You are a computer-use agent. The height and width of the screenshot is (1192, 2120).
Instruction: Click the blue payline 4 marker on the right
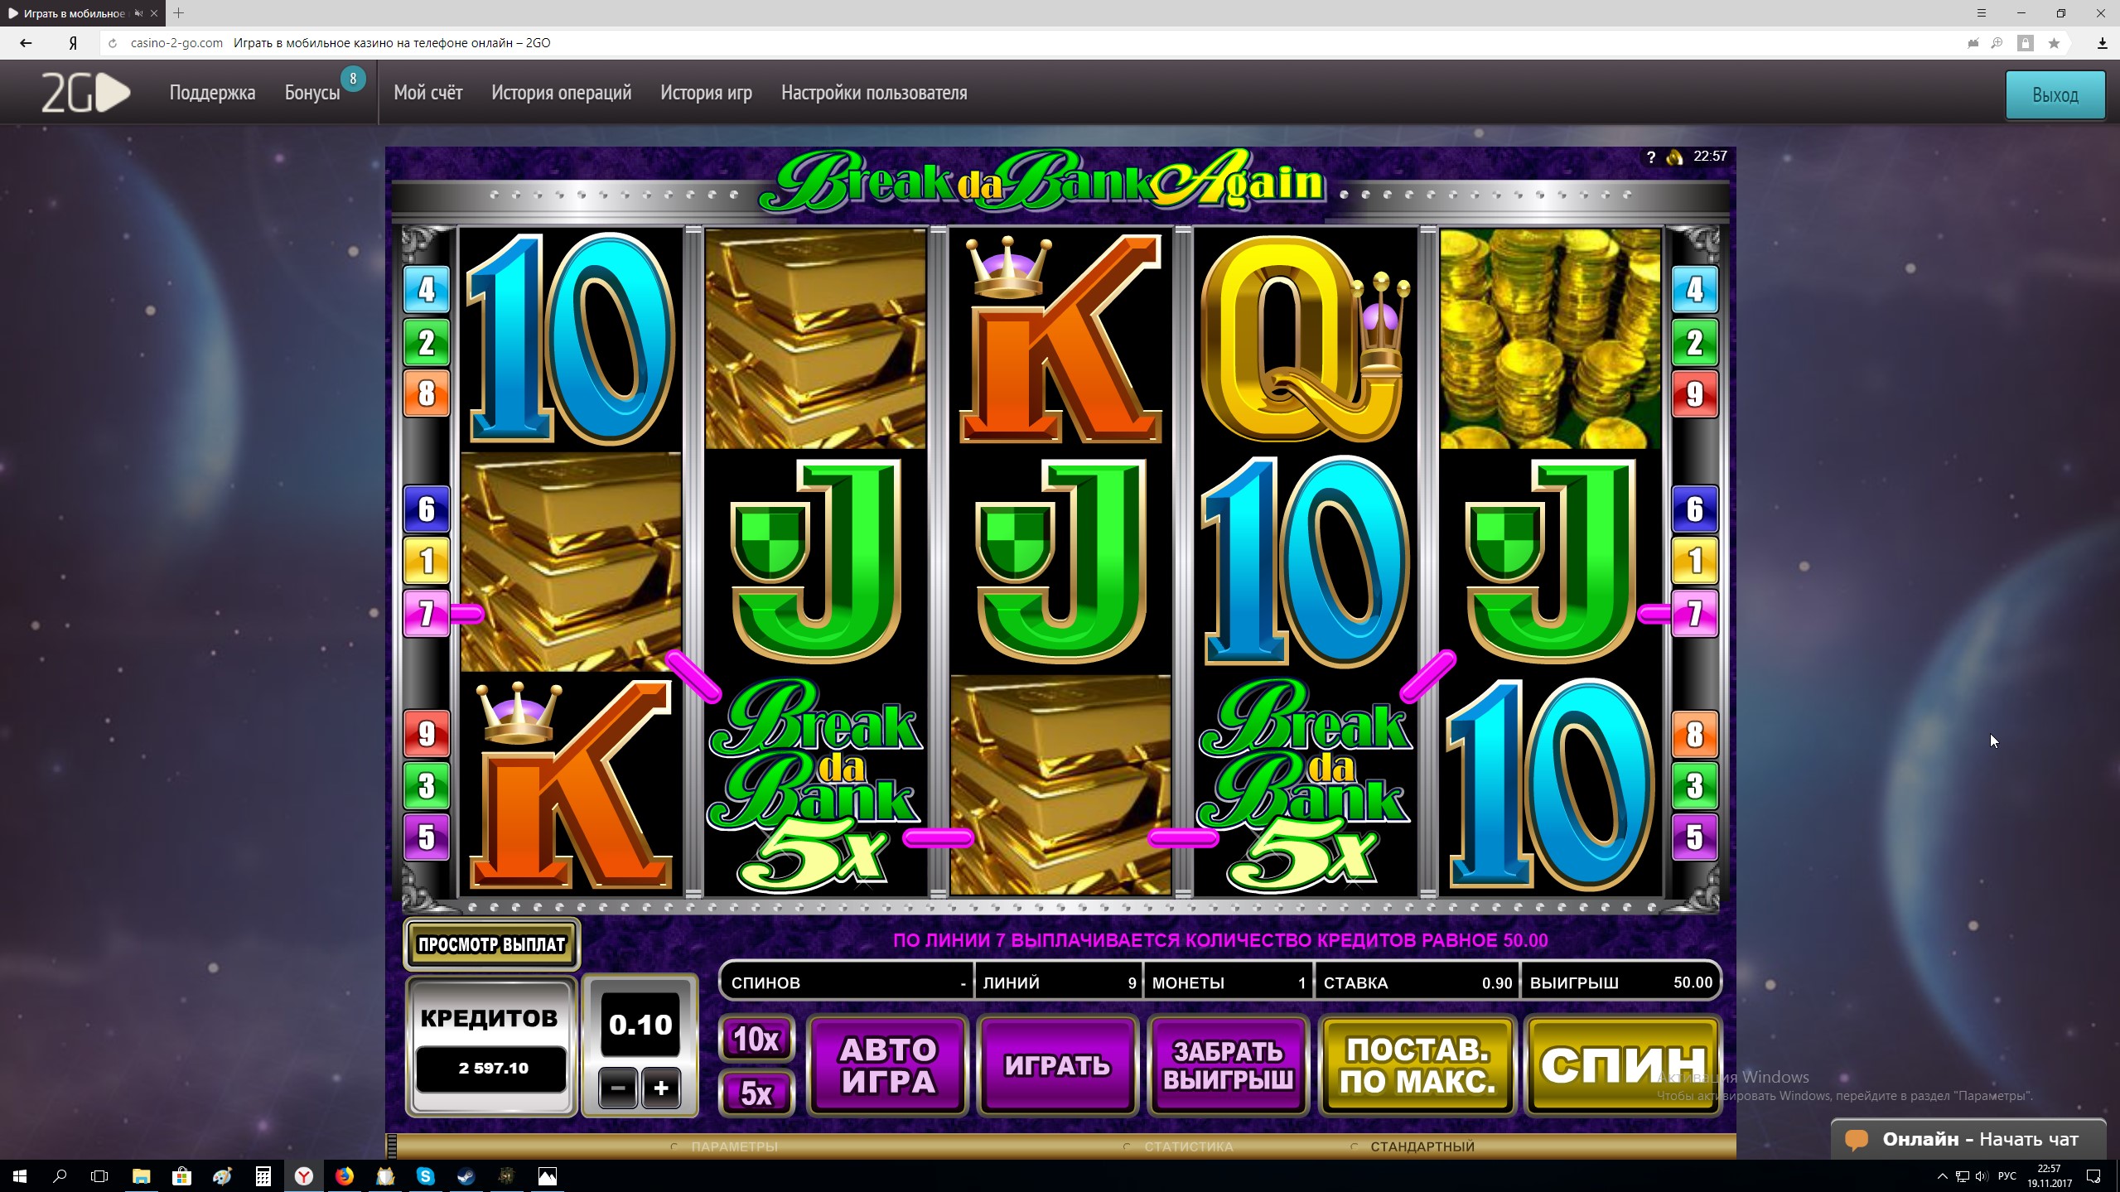[x=1694, y=289]
